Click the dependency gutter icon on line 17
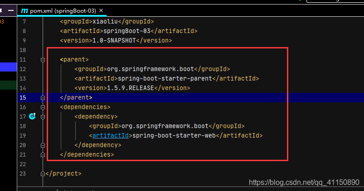364x191 pixels. pos(32,116)
